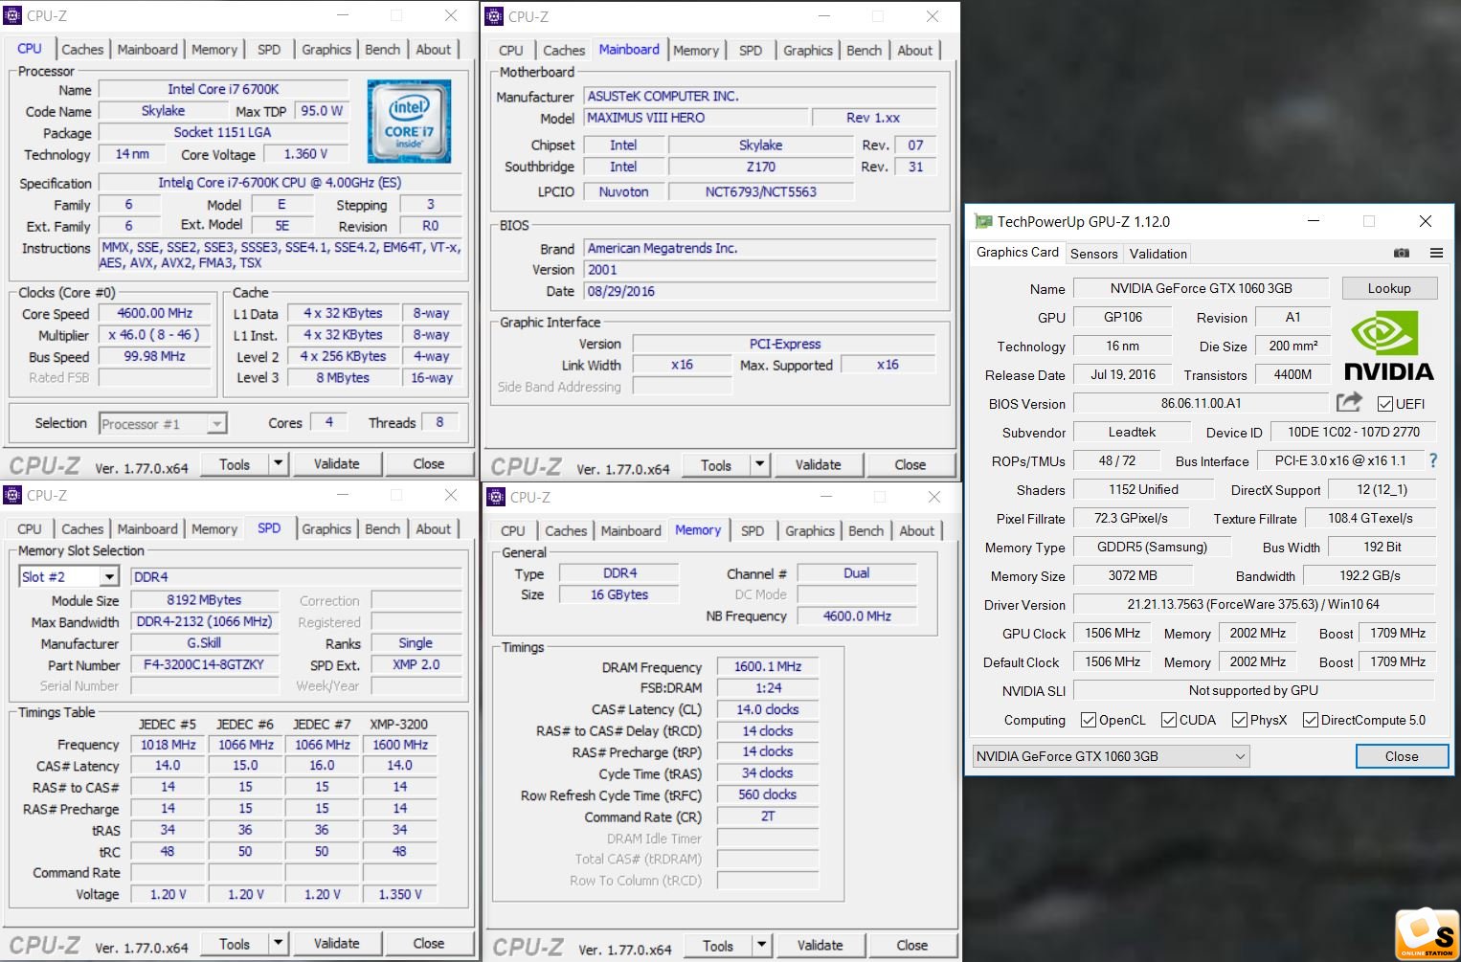Click the manufacturer 'ASUSTeK COMPUTER INC.'
The height and width of the screenshot is (962, 1461).
tap(760, 96)
